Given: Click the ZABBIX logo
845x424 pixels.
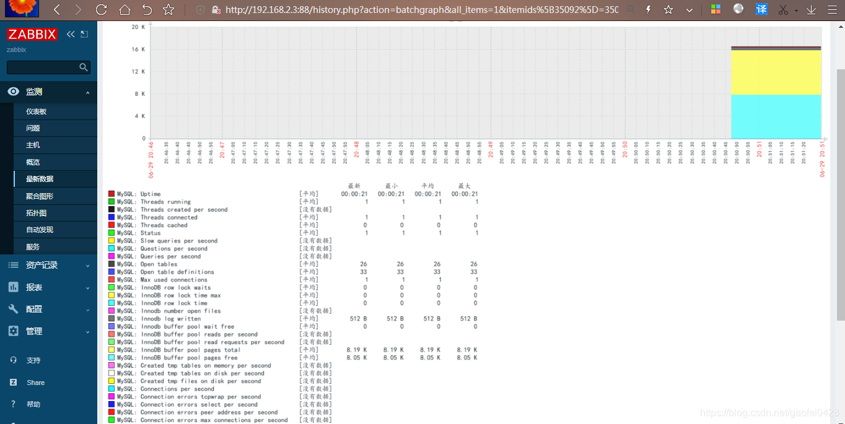Looking at the screenshot, I should tap(32, 35).
